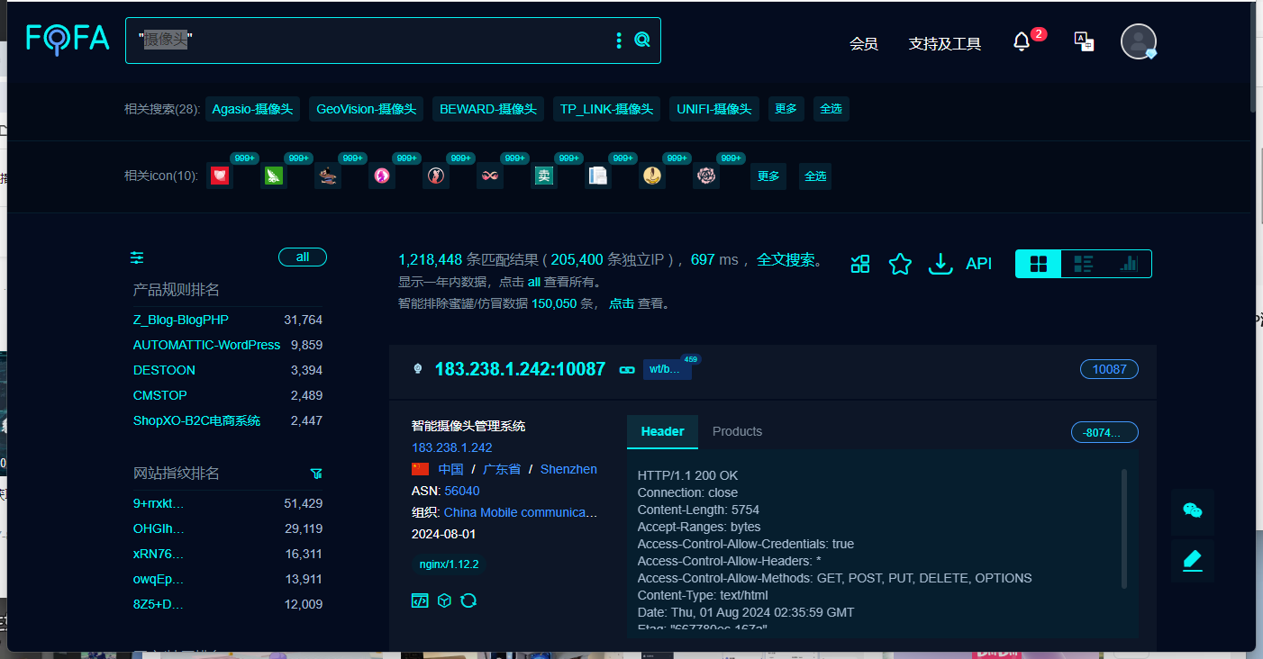Viewport: 1263px width, 659px height.
Task: Switch to chart statistics view
Action: [x=1129, y=264]
